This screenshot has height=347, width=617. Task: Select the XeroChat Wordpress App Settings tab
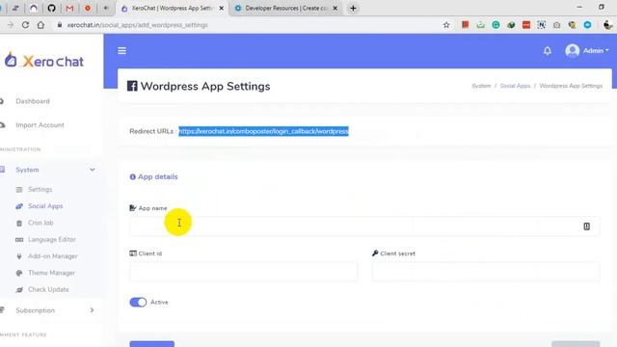(x=172, y=8)
